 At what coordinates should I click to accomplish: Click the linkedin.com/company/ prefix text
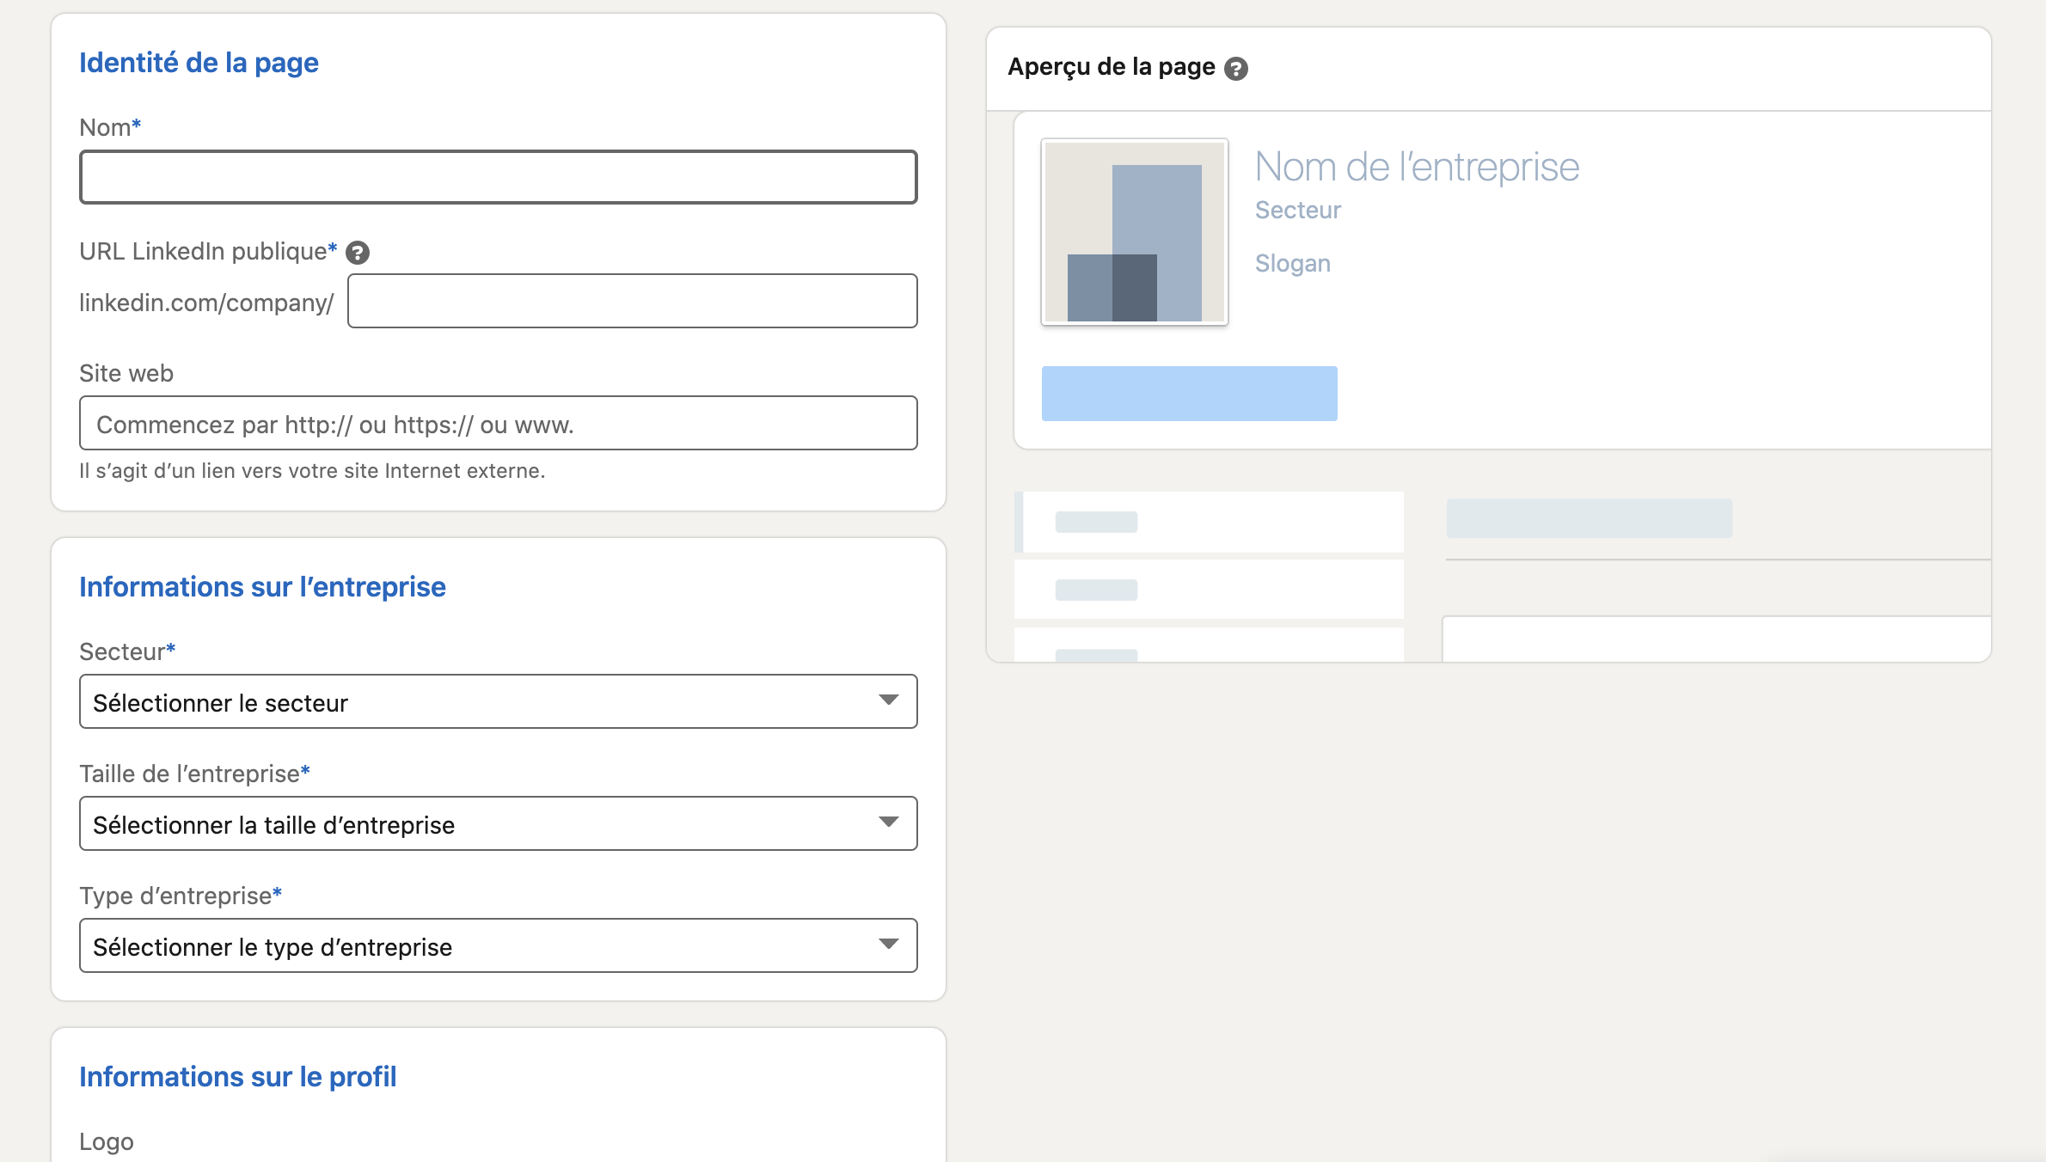(x=206, y=303)
